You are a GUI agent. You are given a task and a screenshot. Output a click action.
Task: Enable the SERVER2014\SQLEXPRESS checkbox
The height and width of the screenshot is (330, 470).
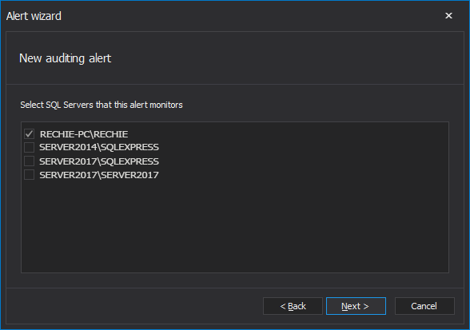click(29, 147)
